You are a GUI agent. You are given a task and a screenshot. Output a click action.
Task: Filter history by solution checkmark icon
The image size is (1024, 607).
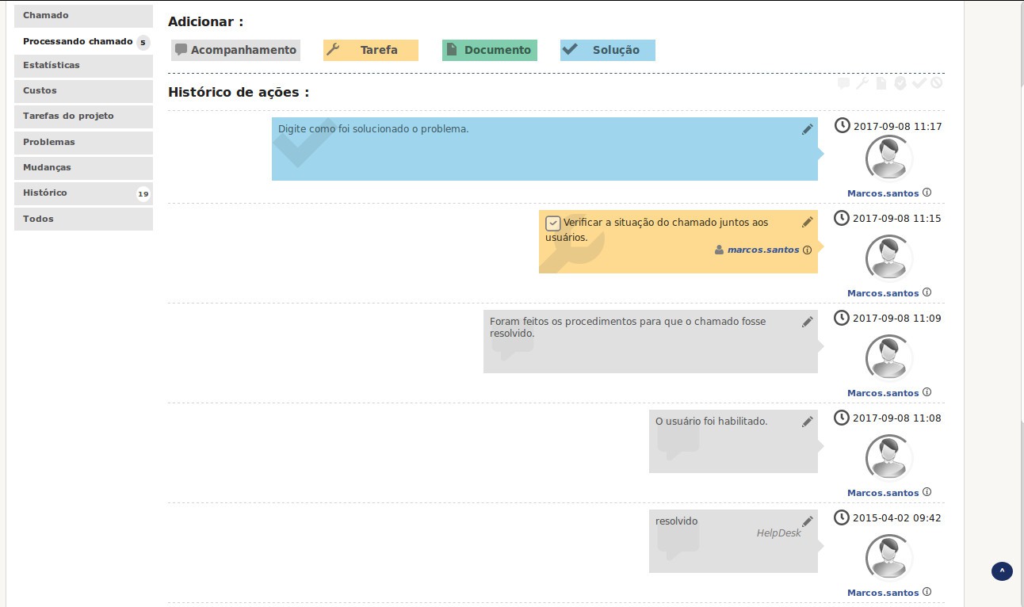(919, 83)
